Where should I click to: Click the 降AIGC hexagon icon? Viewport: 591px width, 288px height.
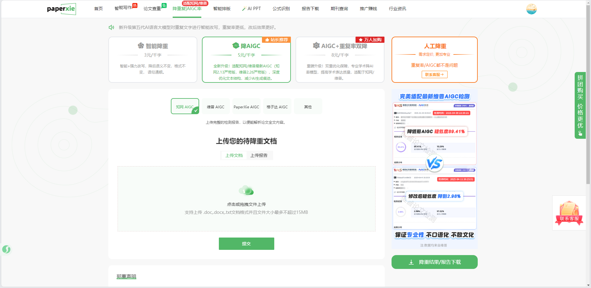click(236, 46)
